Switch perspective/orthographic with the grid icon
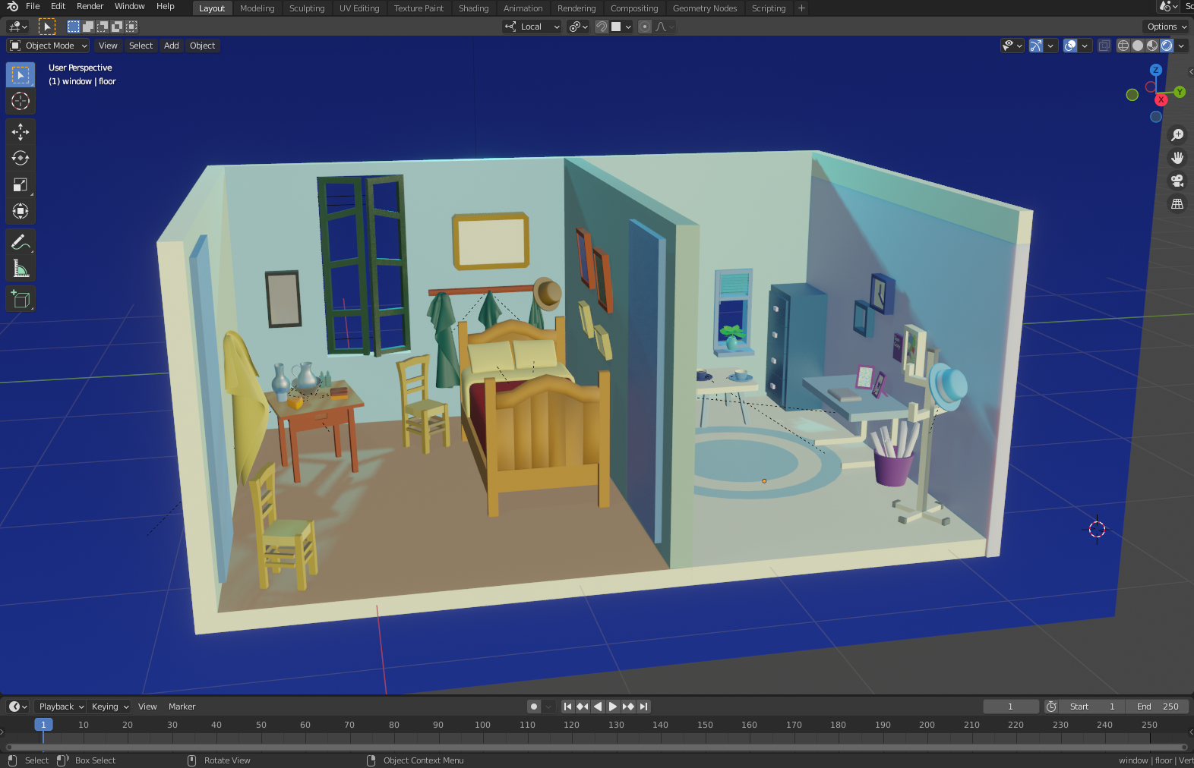 [1177, 203]
